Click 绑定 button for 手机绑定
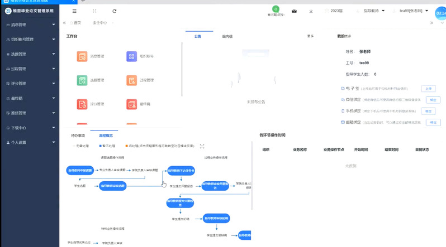The image size is (446, 247). tap(428, 112)
